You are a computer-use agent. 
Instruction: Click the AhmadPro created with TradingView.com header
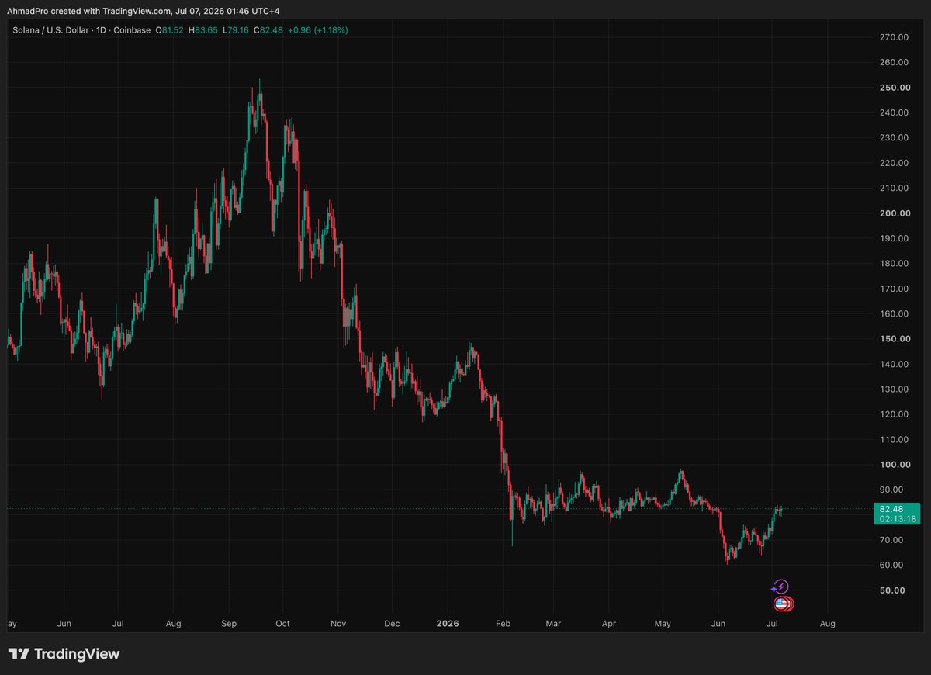click(91, 11)
